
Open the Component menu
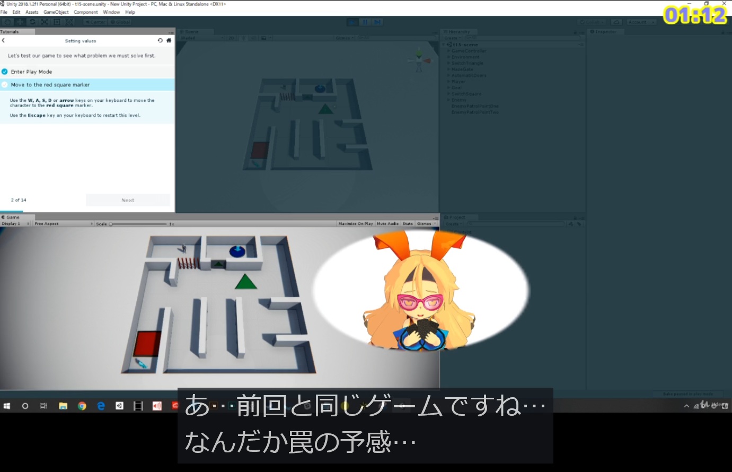[86, 12]
